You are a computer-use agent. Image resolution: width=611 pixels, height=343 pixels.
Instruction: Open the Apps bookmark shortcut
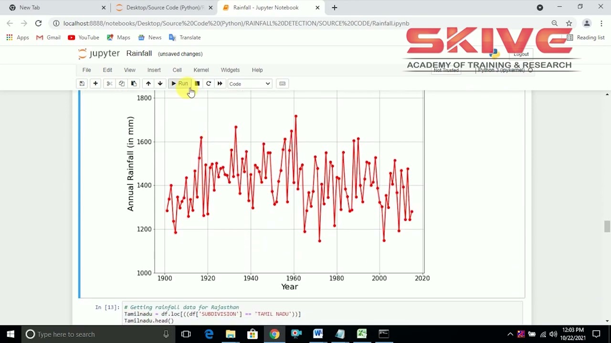click(18, 38)
